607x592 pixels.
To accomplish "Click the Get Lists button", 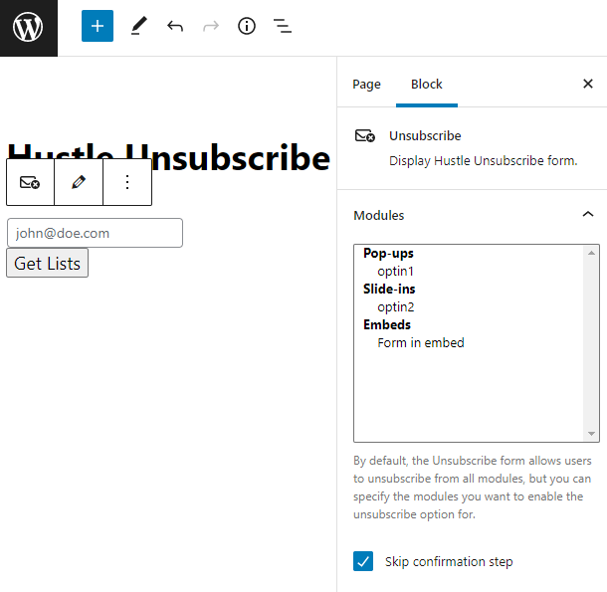I will (x=47, y=264).
